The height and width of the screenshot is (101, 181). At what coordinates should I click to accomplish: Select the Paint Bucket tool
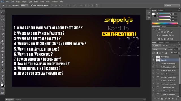3,51
